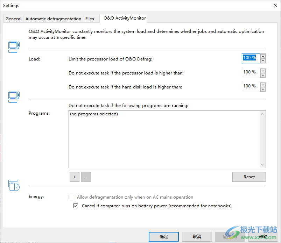
Task: Decrease O&O Defrag processor load limit
Action: tap(263, 61)
